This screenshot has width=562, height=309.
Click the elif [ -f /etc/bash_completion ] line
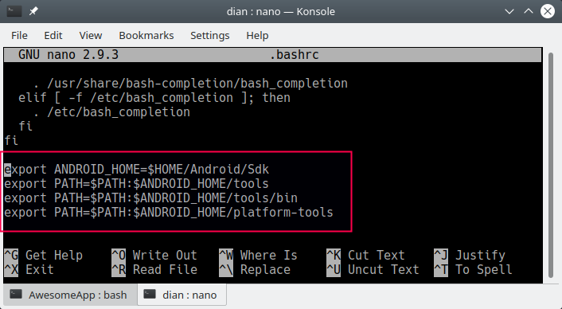tap(154, 97)
